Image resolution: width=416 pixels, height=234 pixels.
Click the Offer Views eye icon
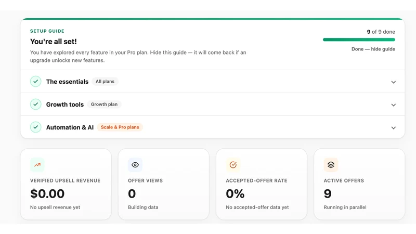tap(135, 165)
